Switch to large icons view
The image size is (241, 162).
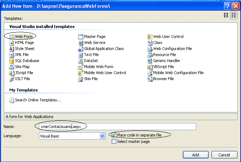click(226, 15)
